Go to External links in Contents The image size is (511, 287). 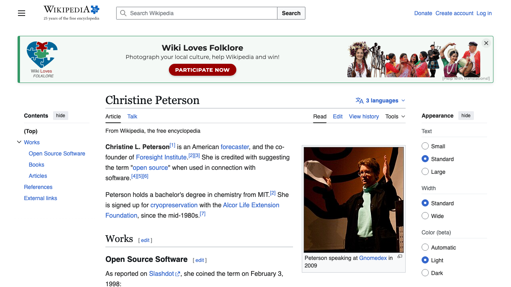point(40,198)
